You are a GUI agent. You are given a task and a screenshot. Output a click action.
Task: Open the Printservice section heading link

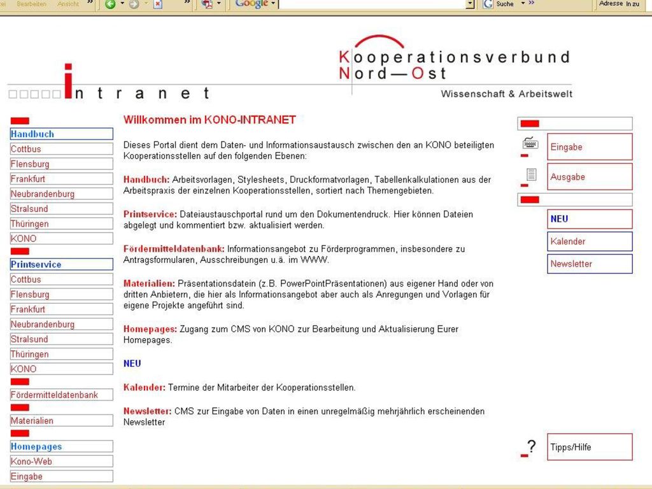(x=62, y=264)
